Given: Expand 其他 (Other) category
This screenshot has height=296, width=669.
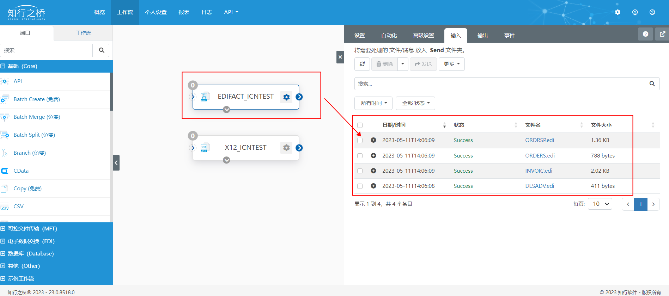Looking at the screenshot, I should [x=56, y=266].
